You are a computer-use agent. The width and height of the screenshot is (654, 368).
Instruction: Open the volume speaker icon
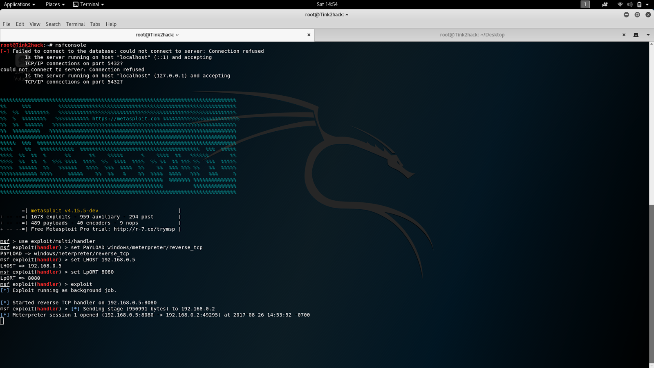point(630,4)
